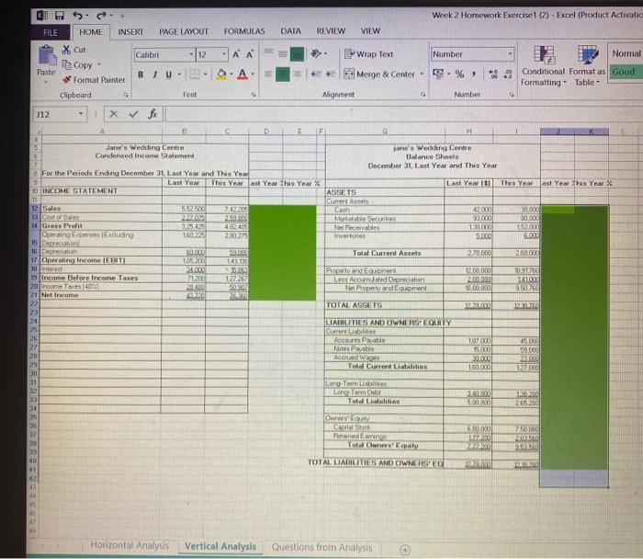The width and height of the screenshot is (643, 559).
Task: Switch to the REVIEW tab
Action: click(331, 31)
